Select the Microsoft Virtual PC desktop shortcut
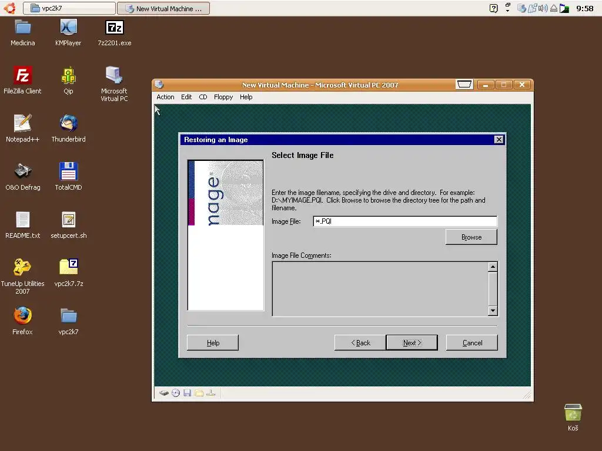Image resolution: width=602 pixels, height=451 pixels. (114, 83)
